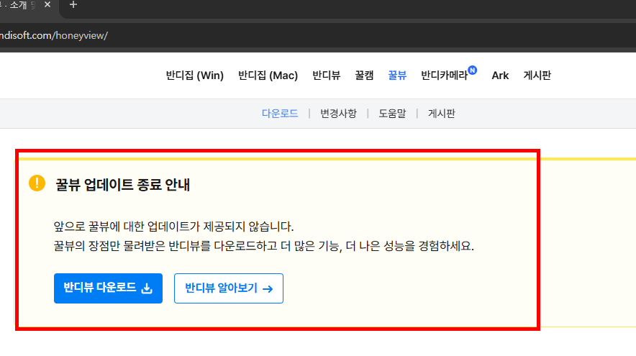Click the right arrow icon in 알아보기 button

268,288
